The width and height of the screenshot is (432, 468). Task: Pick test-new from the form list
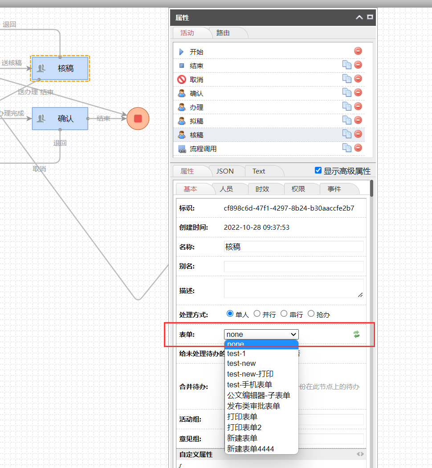pyautogui.click(x=261, y=363)
